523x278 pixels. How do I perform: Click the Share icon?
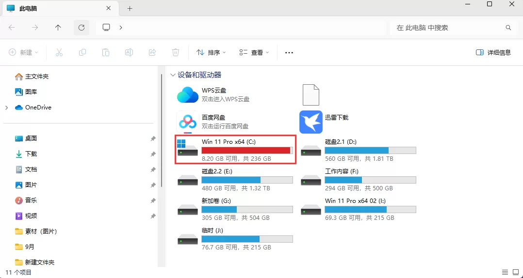pyautogui.click(x=152, y=52)
